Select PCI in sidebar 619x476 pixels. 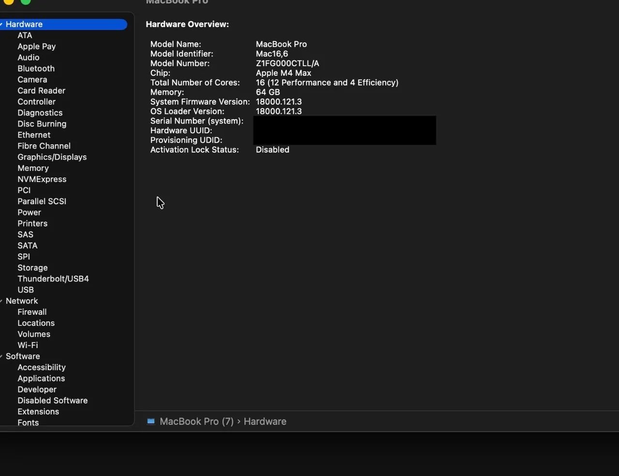(24, 190)
